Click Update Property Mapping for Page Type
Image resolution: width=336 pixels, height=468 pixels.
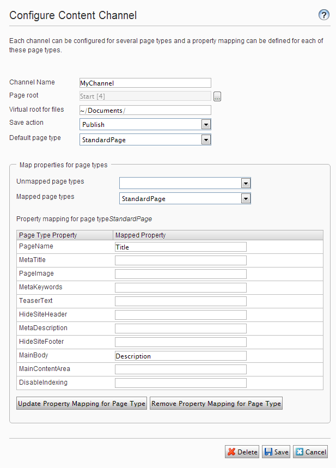pos(82,404)
